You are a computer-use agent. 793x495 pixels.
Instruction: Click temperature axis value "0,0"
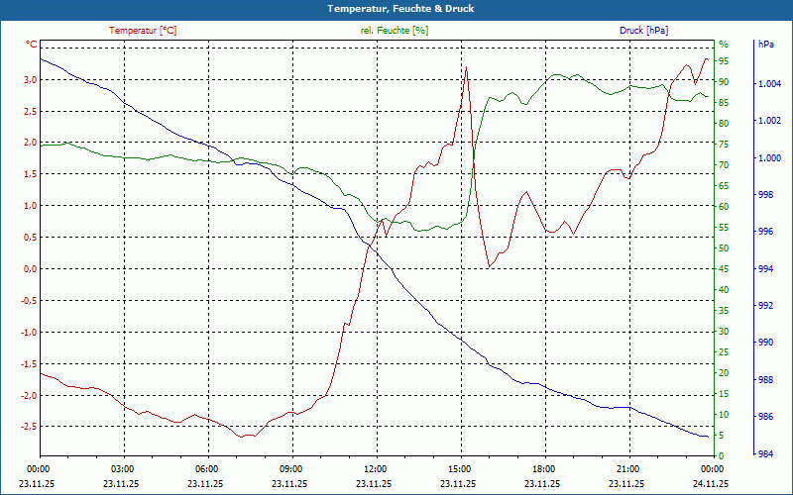click(30, 268)
